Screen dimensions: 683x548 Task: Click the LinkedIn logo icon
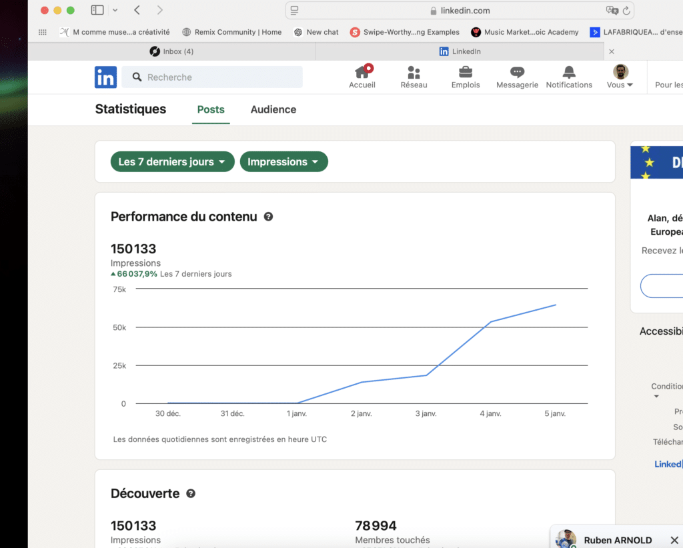[105, 77]
